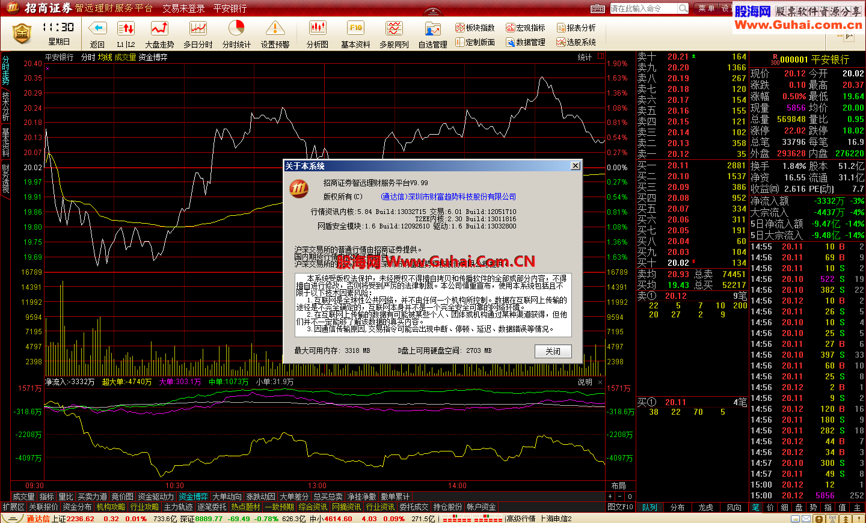Click the gold shield logo icon
Image resolution: width=866 pixels, height=523 pixels.
22,33
